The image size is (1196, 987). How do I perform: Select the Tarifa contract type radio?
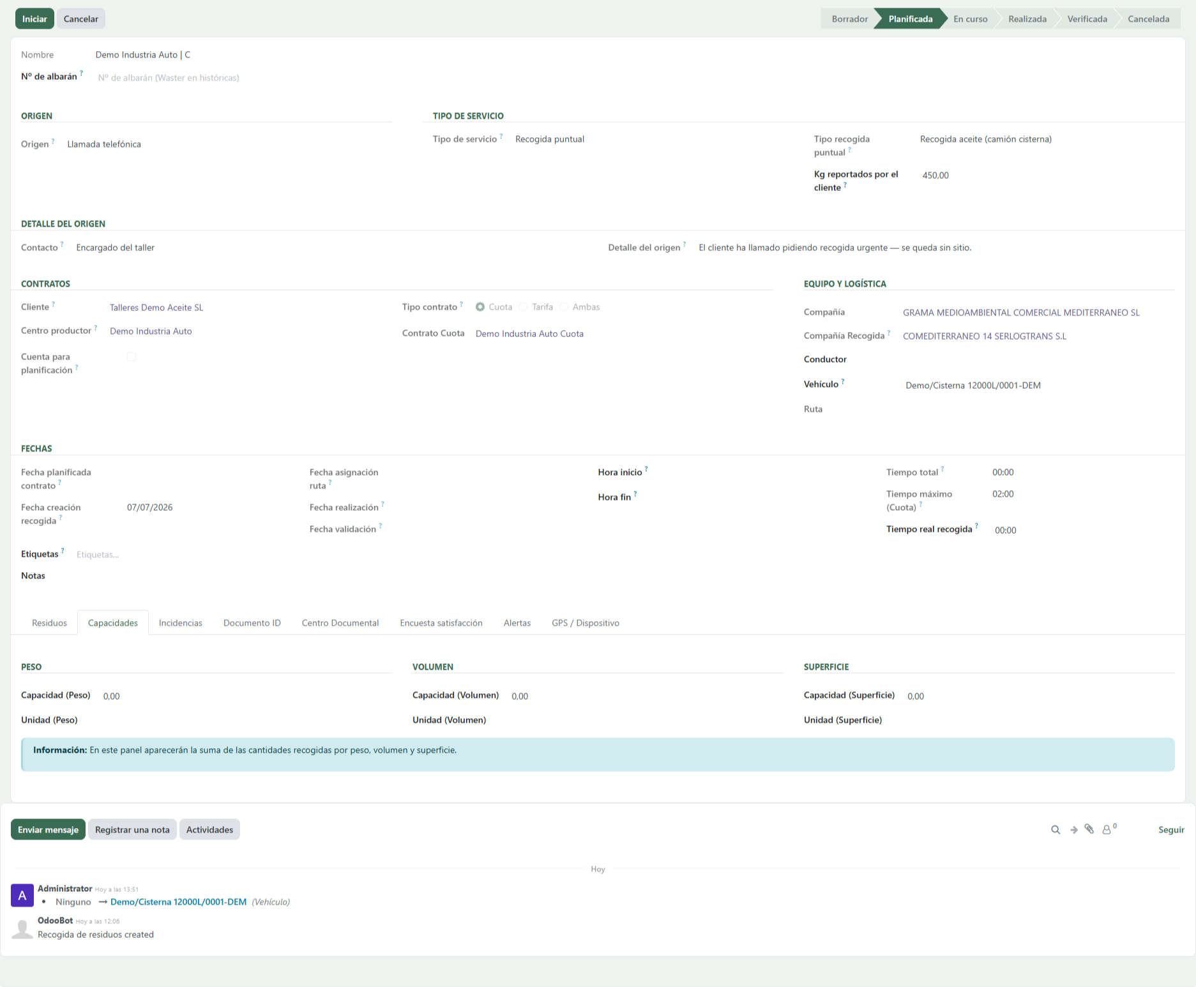[523, 307]
